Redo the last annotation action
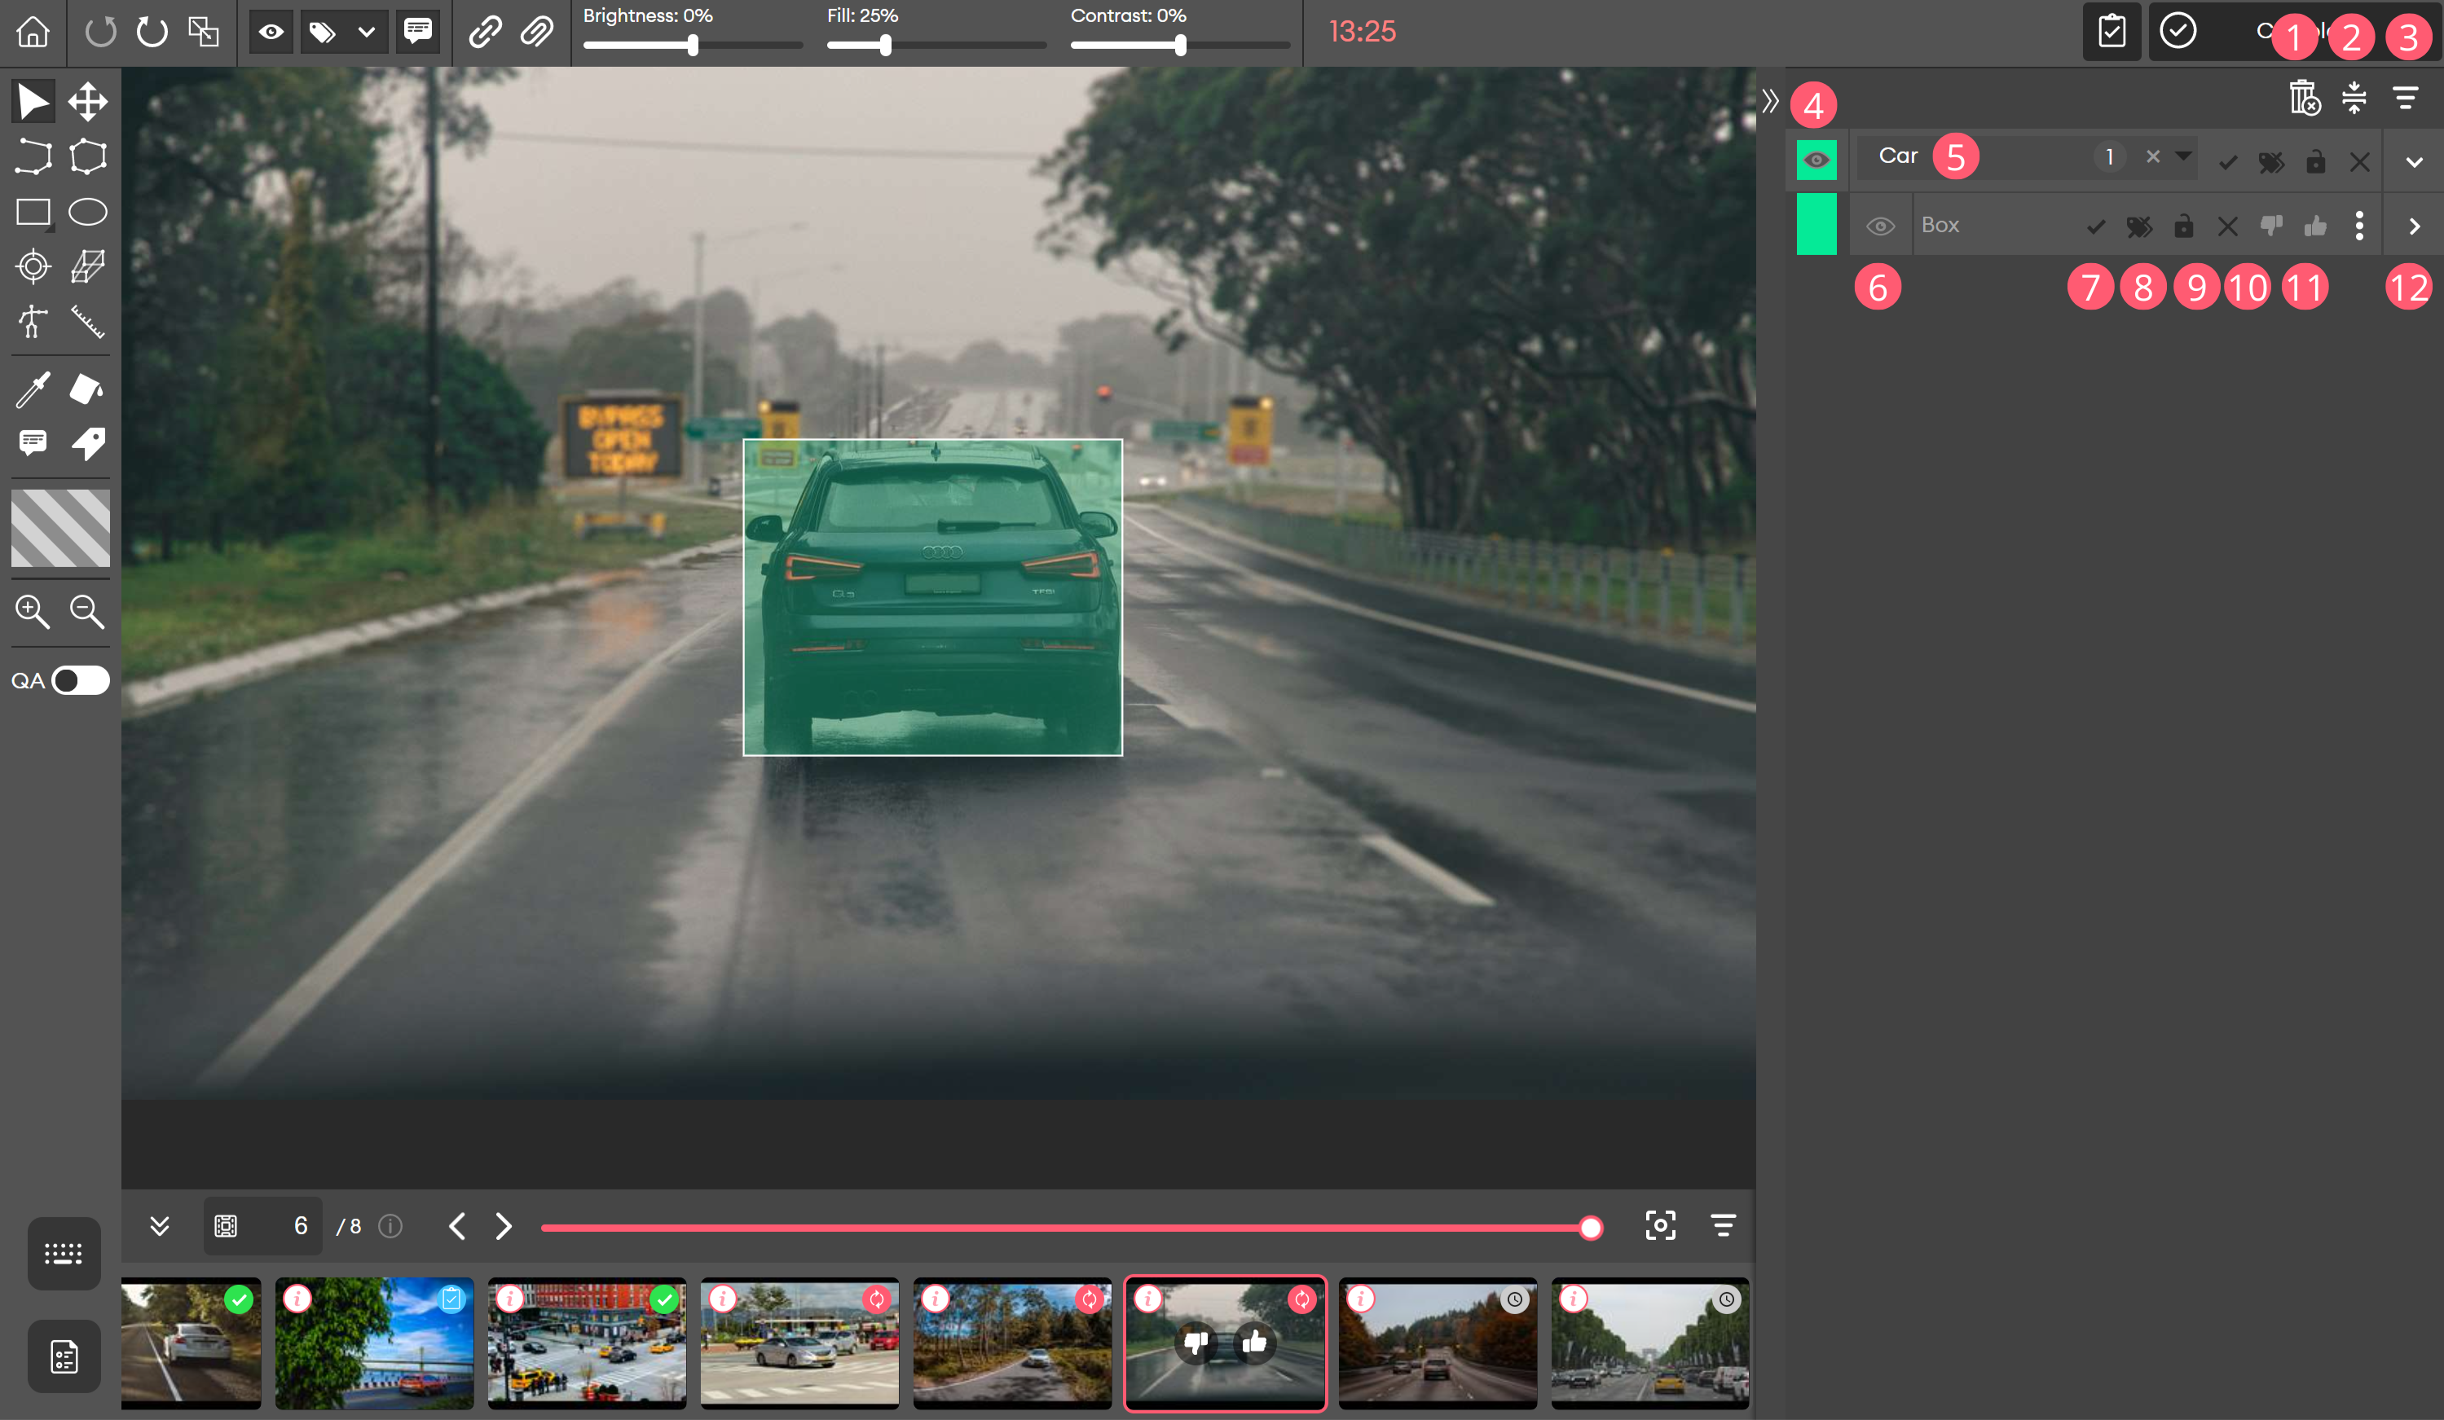 152,32
